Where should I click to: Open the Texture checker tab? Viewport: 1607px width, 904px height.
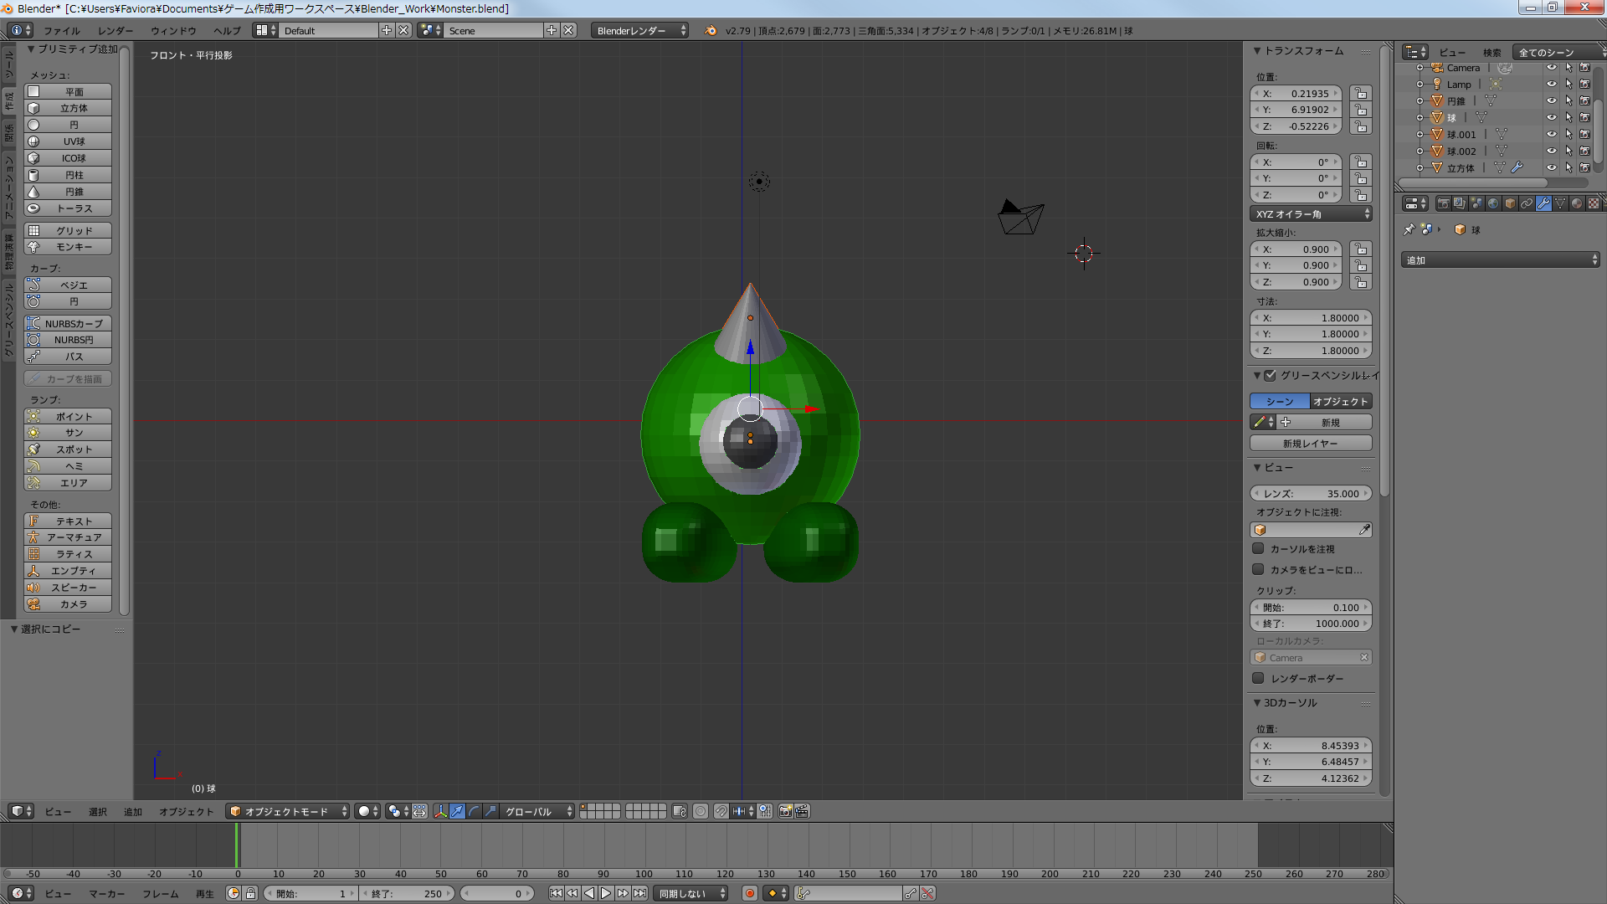click(1594, 203)
